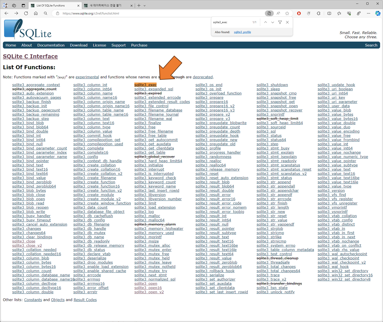Open the sqlite3_prepare_v2 link
The height and width of the screenshot is (322, 383).
213,114
